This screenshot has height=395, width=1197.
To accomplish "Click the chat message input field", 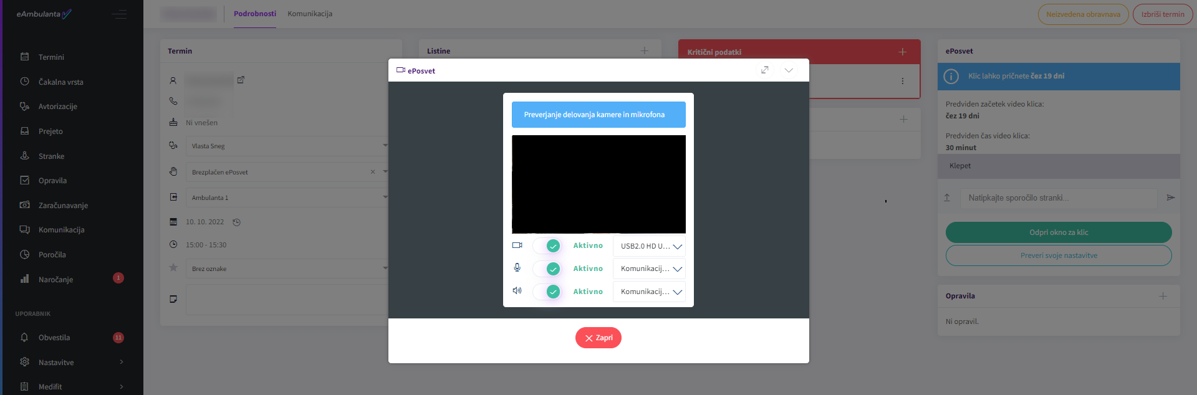I will pyautogui.click(x=1058, y=198).
